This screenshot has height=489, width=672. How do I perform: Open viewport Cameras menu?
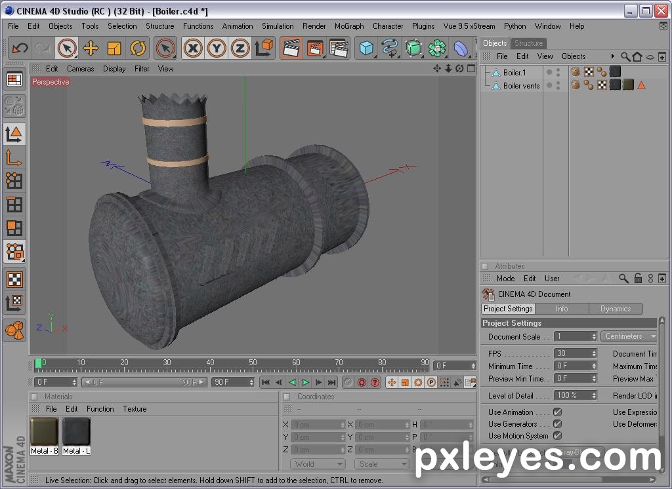pyautogui.click(x=80, y=69)
